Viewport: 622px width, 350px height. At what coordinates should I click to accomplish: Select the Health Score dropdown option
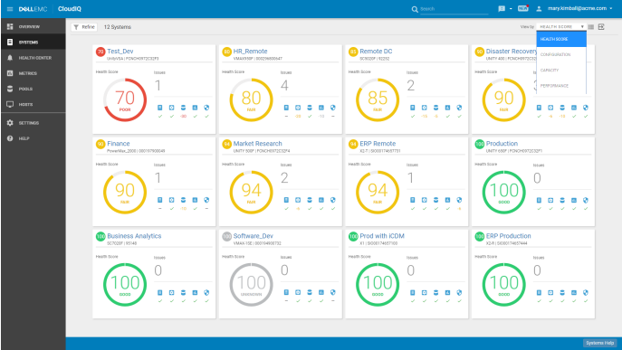561,39
